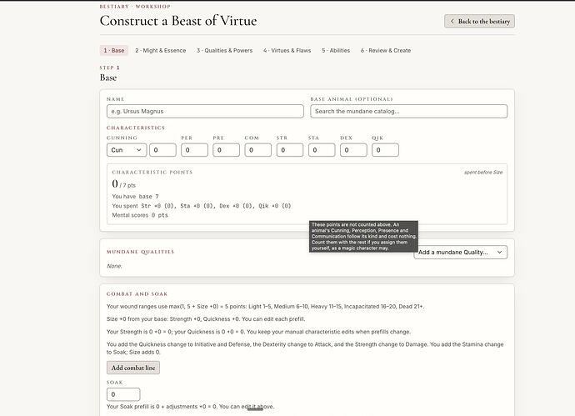
Task: Jump to the 6 · Review & Create tab
Action: tap(386, 50)
